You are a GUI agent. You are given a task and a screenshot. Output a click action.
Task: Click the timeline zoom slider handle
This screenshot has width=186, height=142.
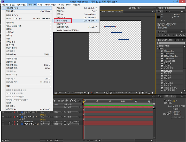(89, 141)
